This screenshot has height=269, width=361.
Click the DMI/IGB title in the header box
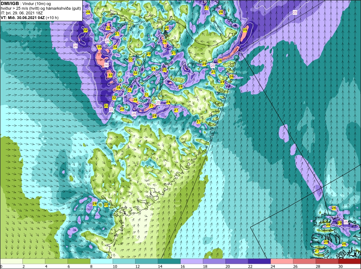pos(10,4)
